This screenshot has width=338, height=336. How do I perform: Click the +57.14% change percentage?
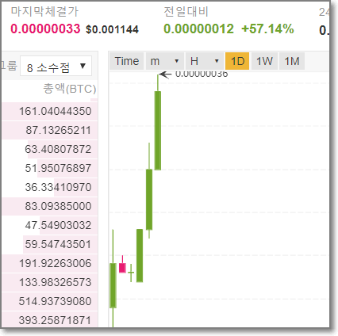267,29
